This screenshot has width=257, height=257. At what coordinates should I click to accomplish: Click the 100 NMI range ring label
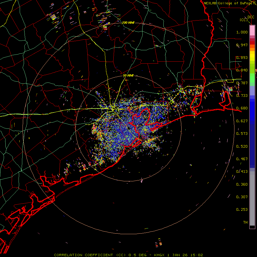pos(128,23)
